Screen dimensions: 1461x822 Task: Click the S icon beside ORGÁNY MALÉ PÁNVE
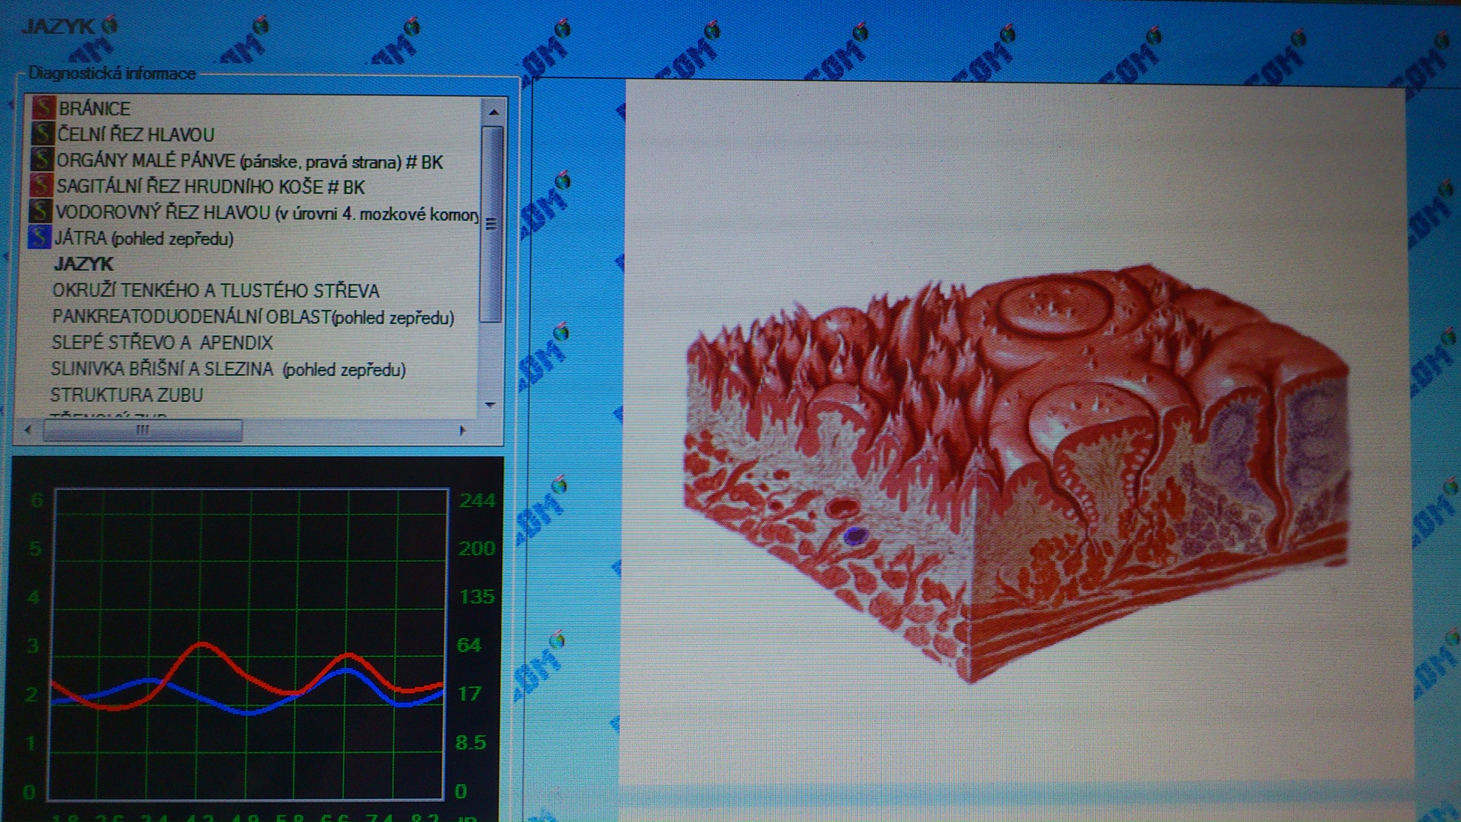coord(42,160)
